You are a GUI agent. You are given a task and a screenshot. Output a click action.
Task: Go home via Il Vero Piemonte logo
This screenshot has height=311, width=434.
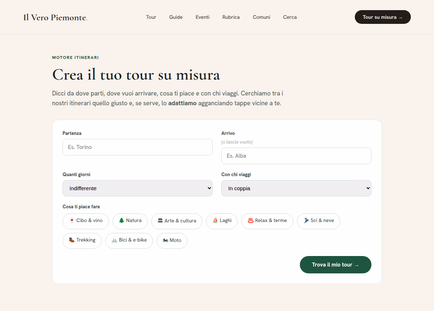tap(55, 17)
